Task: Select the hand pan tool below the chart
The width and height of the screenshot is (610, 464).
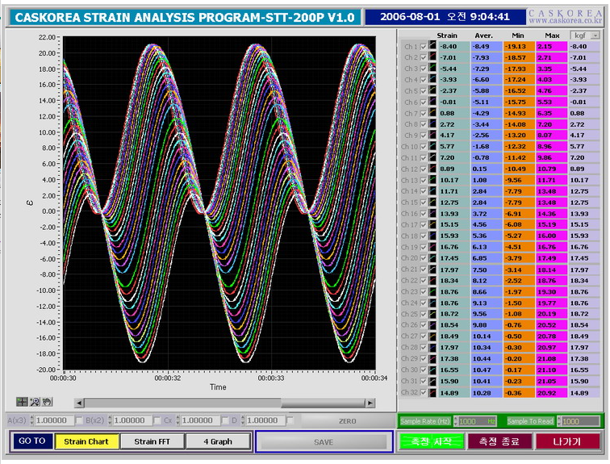Action: point(47,402)
